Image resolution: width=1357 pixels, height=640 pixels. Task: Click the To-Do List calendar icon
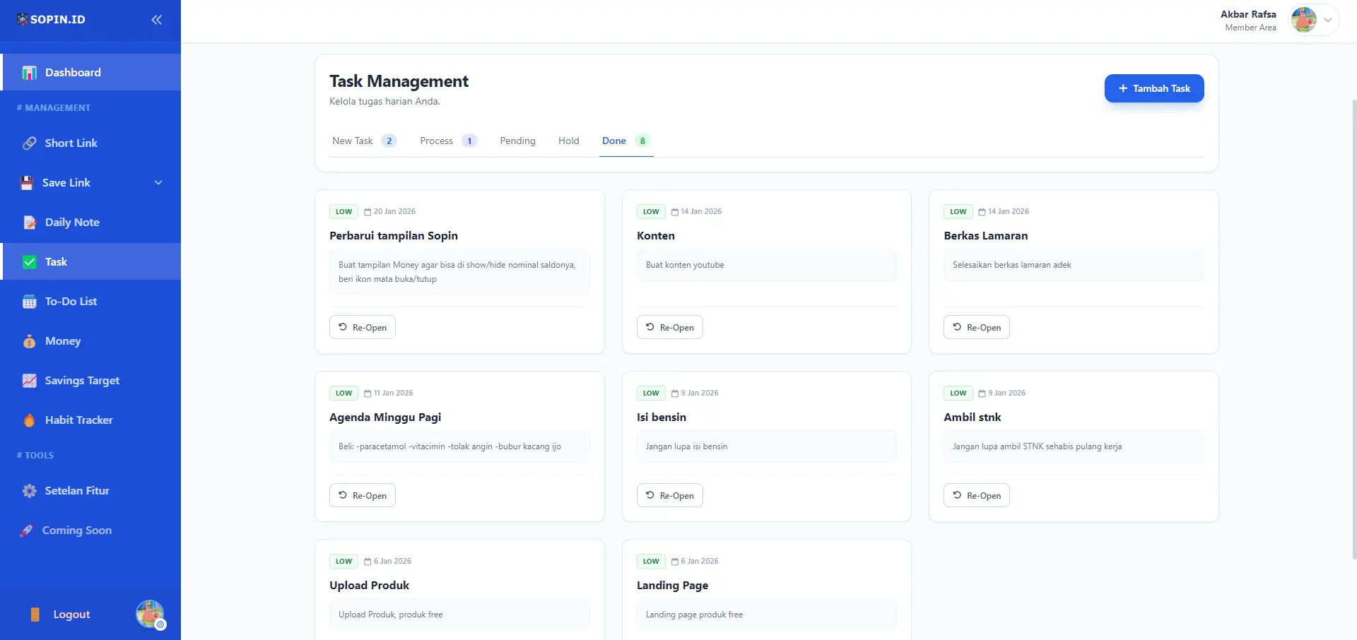pyautogui.click(x=29, y=302)
